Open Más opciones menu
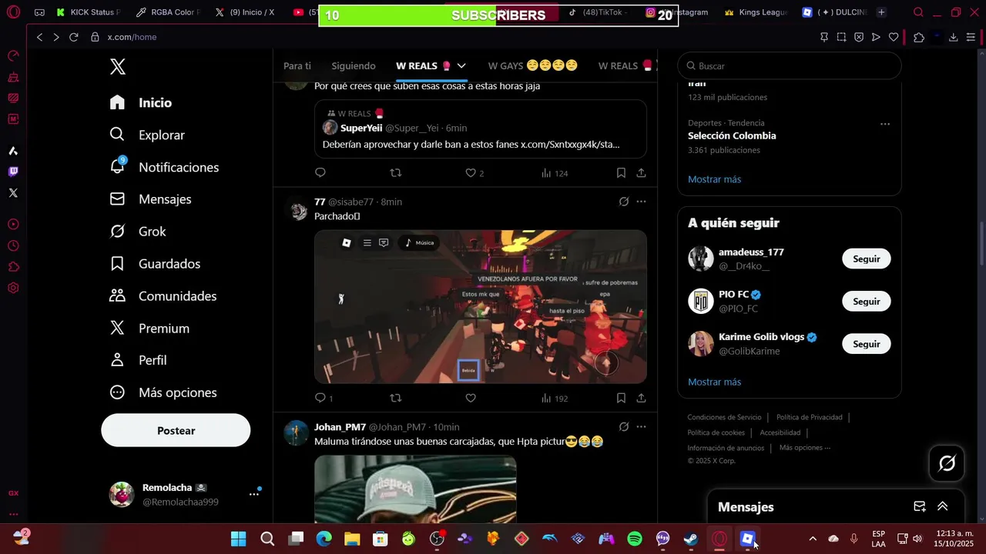 (163, 392)
